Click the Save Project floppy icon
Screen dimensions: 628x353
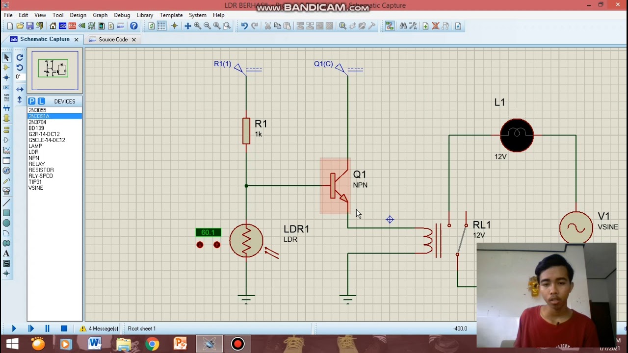tap(30, 26)
